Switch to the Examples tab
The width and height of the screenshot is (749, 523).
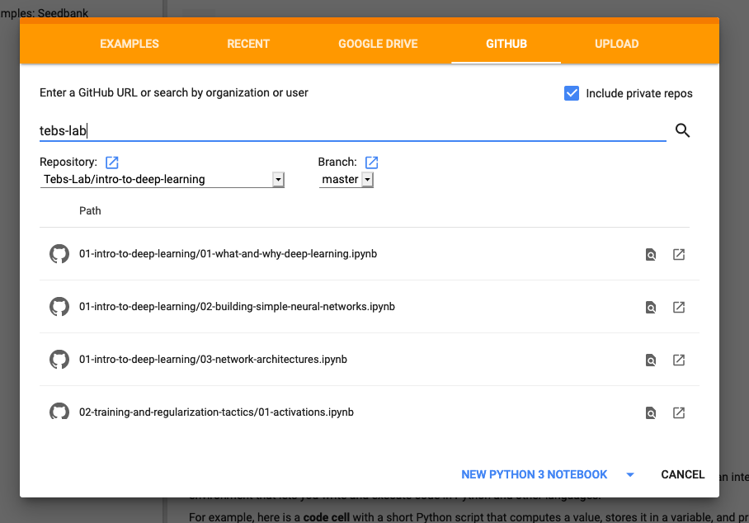coord(130,44)
